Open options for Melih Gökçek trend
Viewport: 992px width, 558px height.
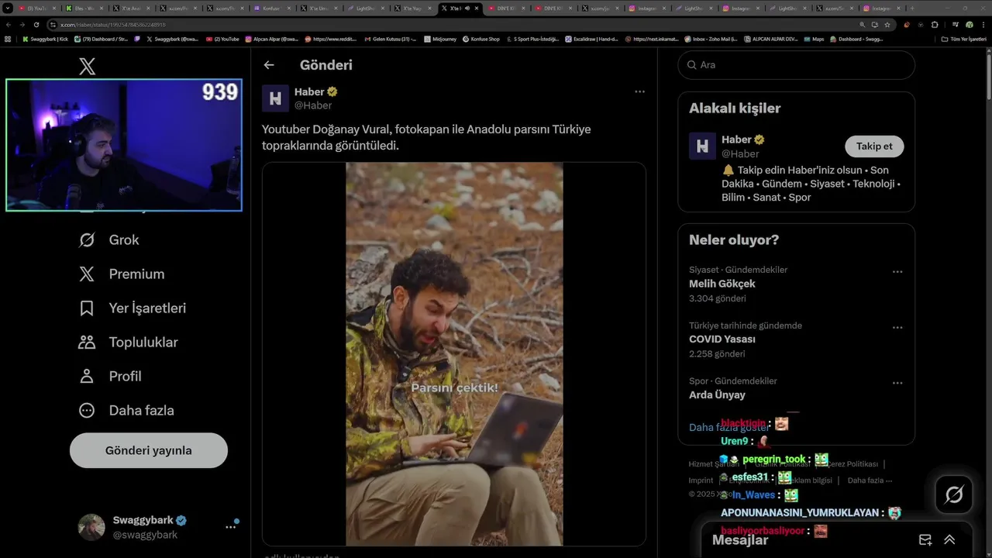tap(897, 272)
